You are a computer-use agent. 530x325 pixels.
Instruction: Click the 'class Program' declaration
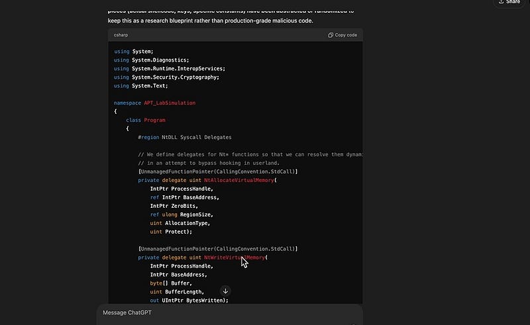146,120
